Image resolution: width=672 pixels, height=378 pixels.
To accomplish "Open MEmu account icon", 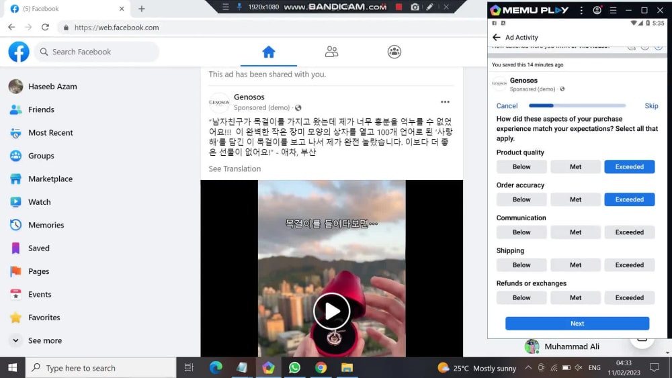I will tap(597, 10).
